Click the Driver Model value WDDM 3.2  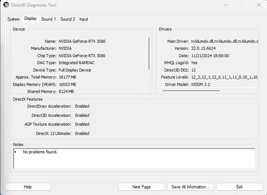(x=201, y=85)
